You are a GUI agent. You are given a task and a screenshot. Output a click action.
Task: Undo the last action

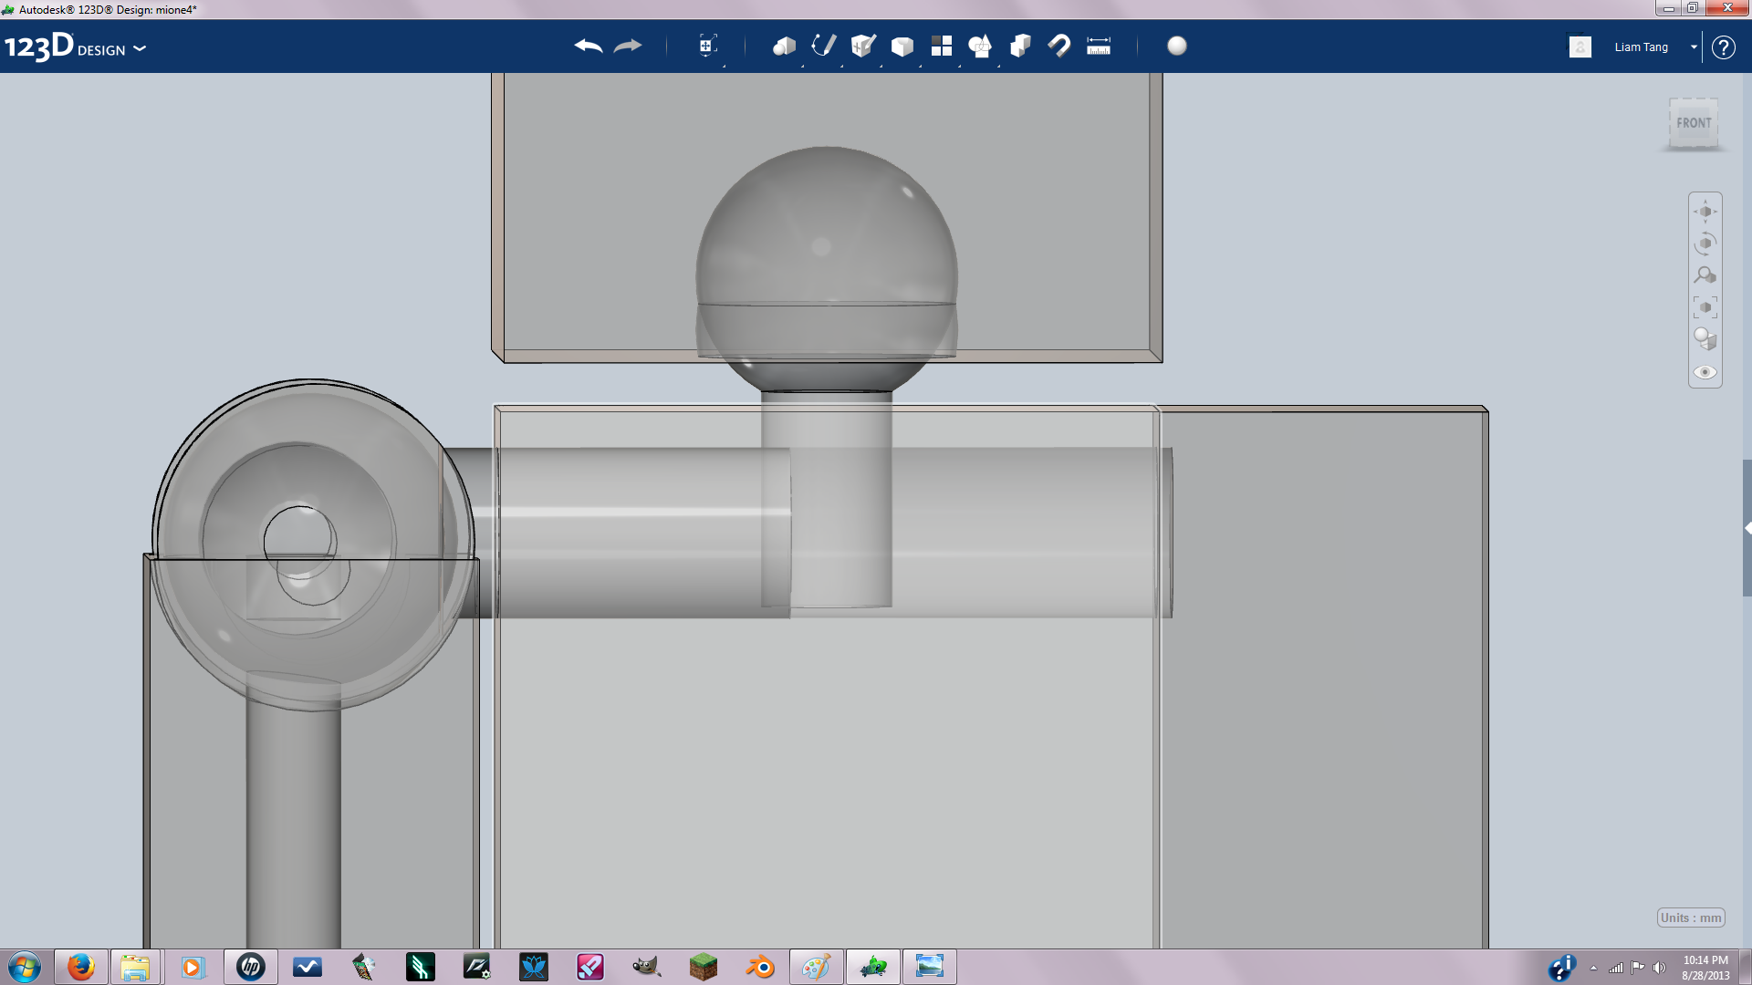pos(589,46)
